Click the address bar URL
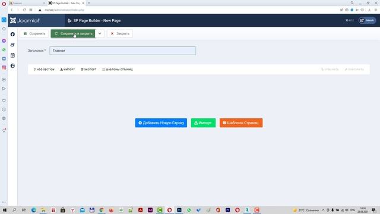This screenshot has height=214, width=380. [64, 10]
